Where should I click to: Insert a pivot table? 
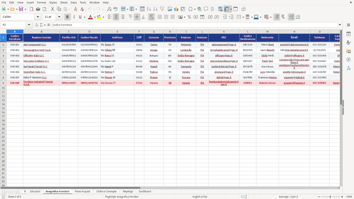click(x=183, y=9)
